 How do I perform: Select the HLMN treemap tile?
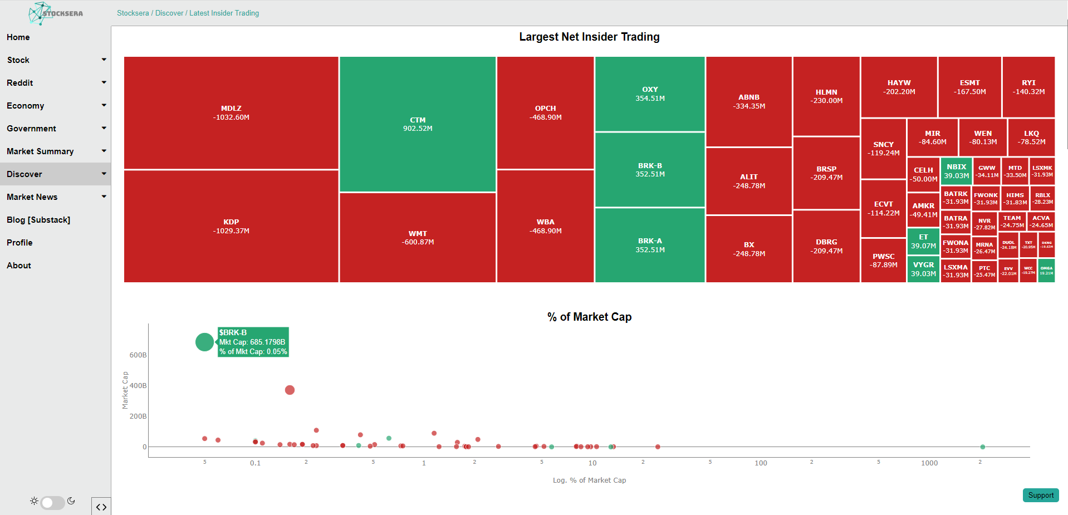[826, 96]
